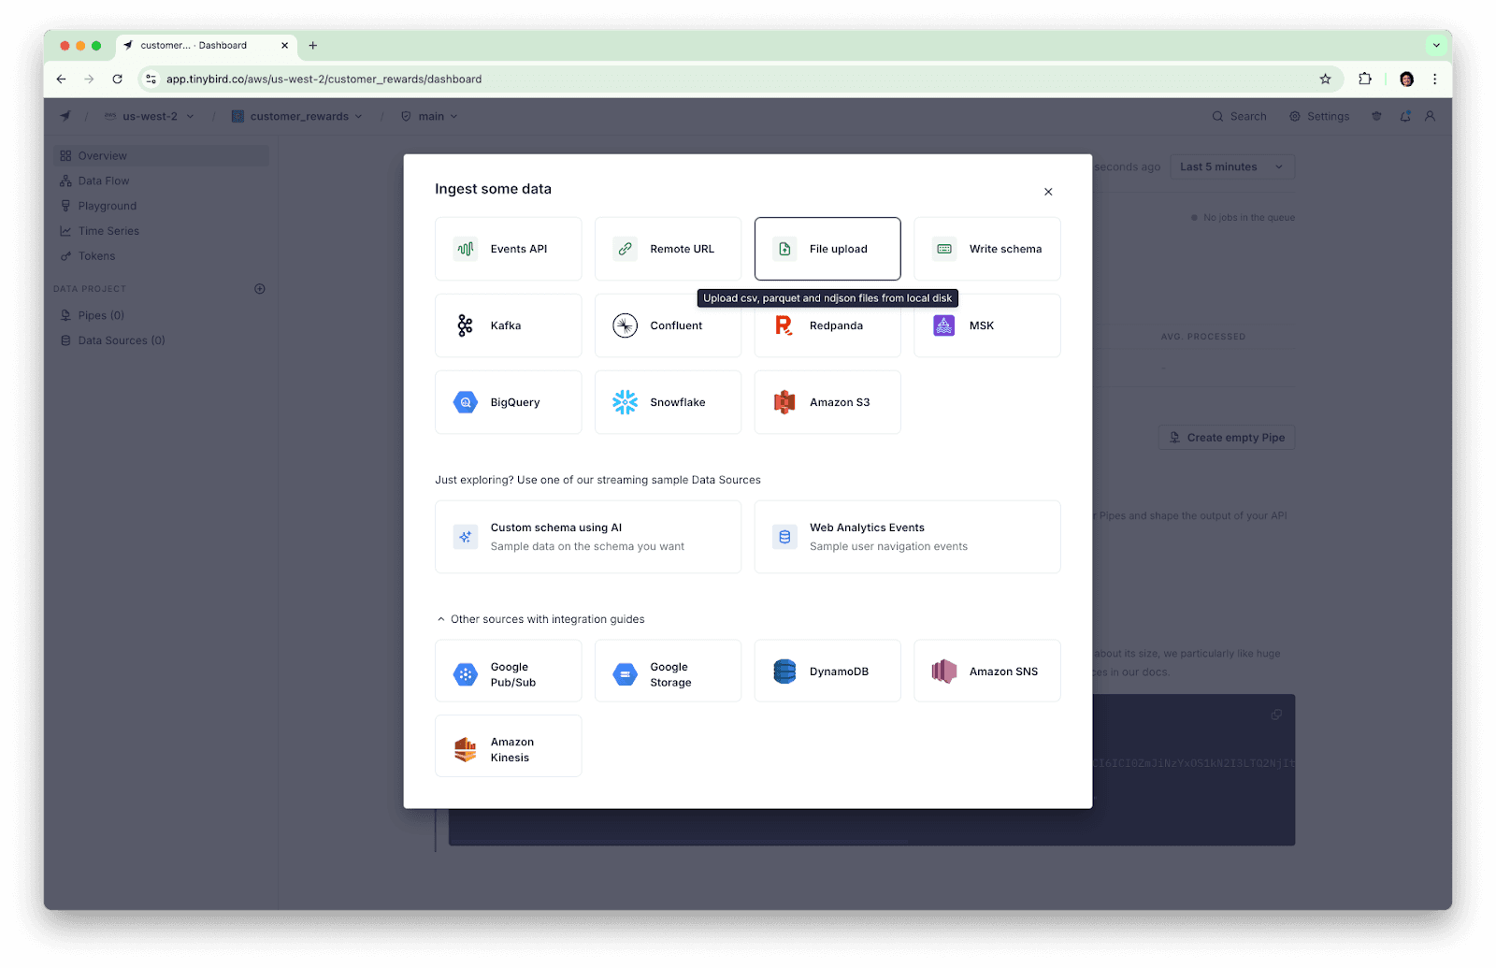Image resolution: width=1496 pixels, height=968 pixels.
Task: Select the Events API ingest option
Action: pyautogui.click(x=508, y=249)
